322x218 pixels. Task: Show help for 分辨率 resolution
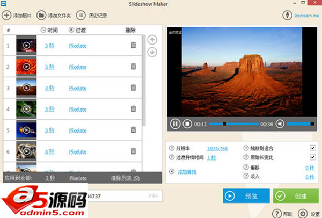(x=172, y=148)
